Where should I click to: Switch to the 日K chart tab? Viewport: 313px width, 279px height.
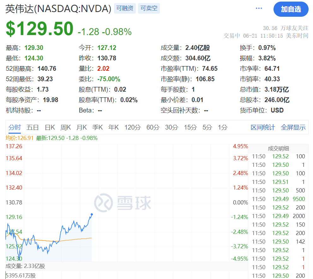(50, 127)
